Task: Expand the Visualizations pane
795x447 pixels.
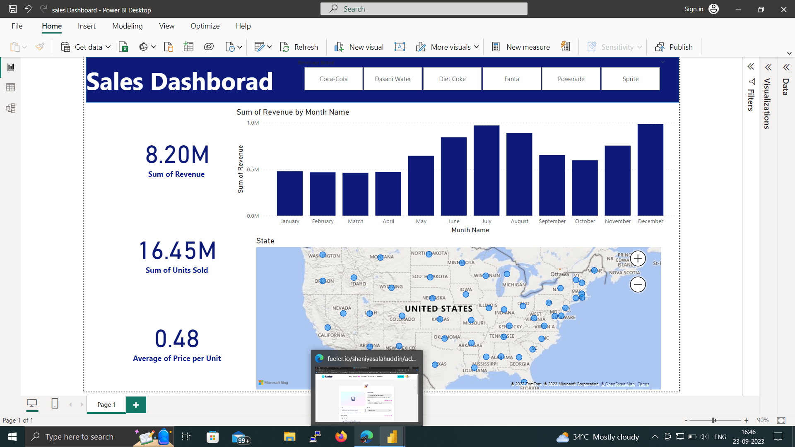Action: click(x=768, y=67)
